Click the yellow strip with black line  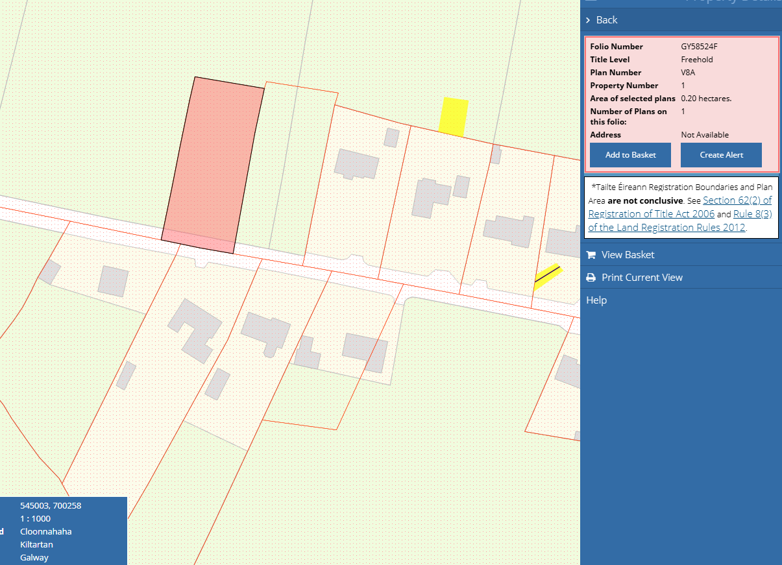coord(547,276)
